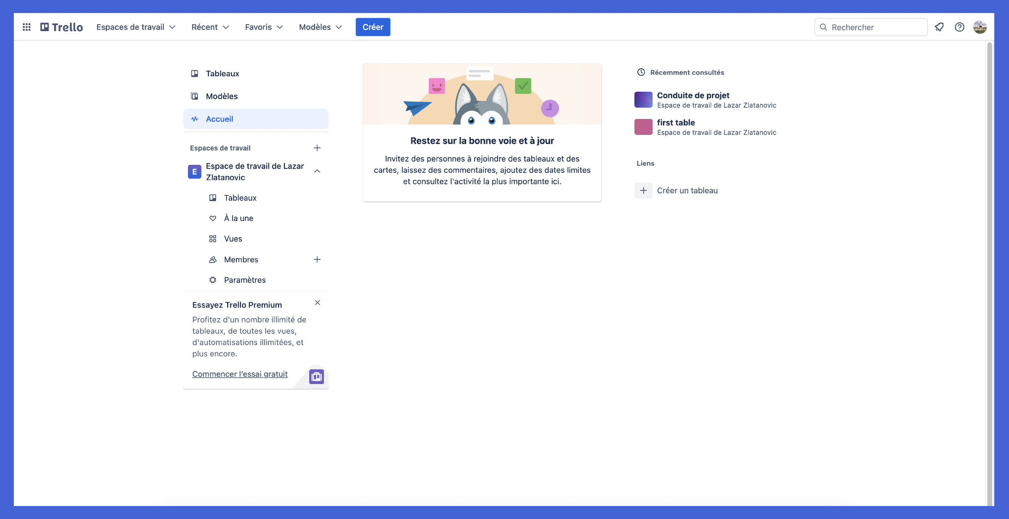The image size is (1009, 519).
Task: Add members using the plus icon
Action: 317,259
